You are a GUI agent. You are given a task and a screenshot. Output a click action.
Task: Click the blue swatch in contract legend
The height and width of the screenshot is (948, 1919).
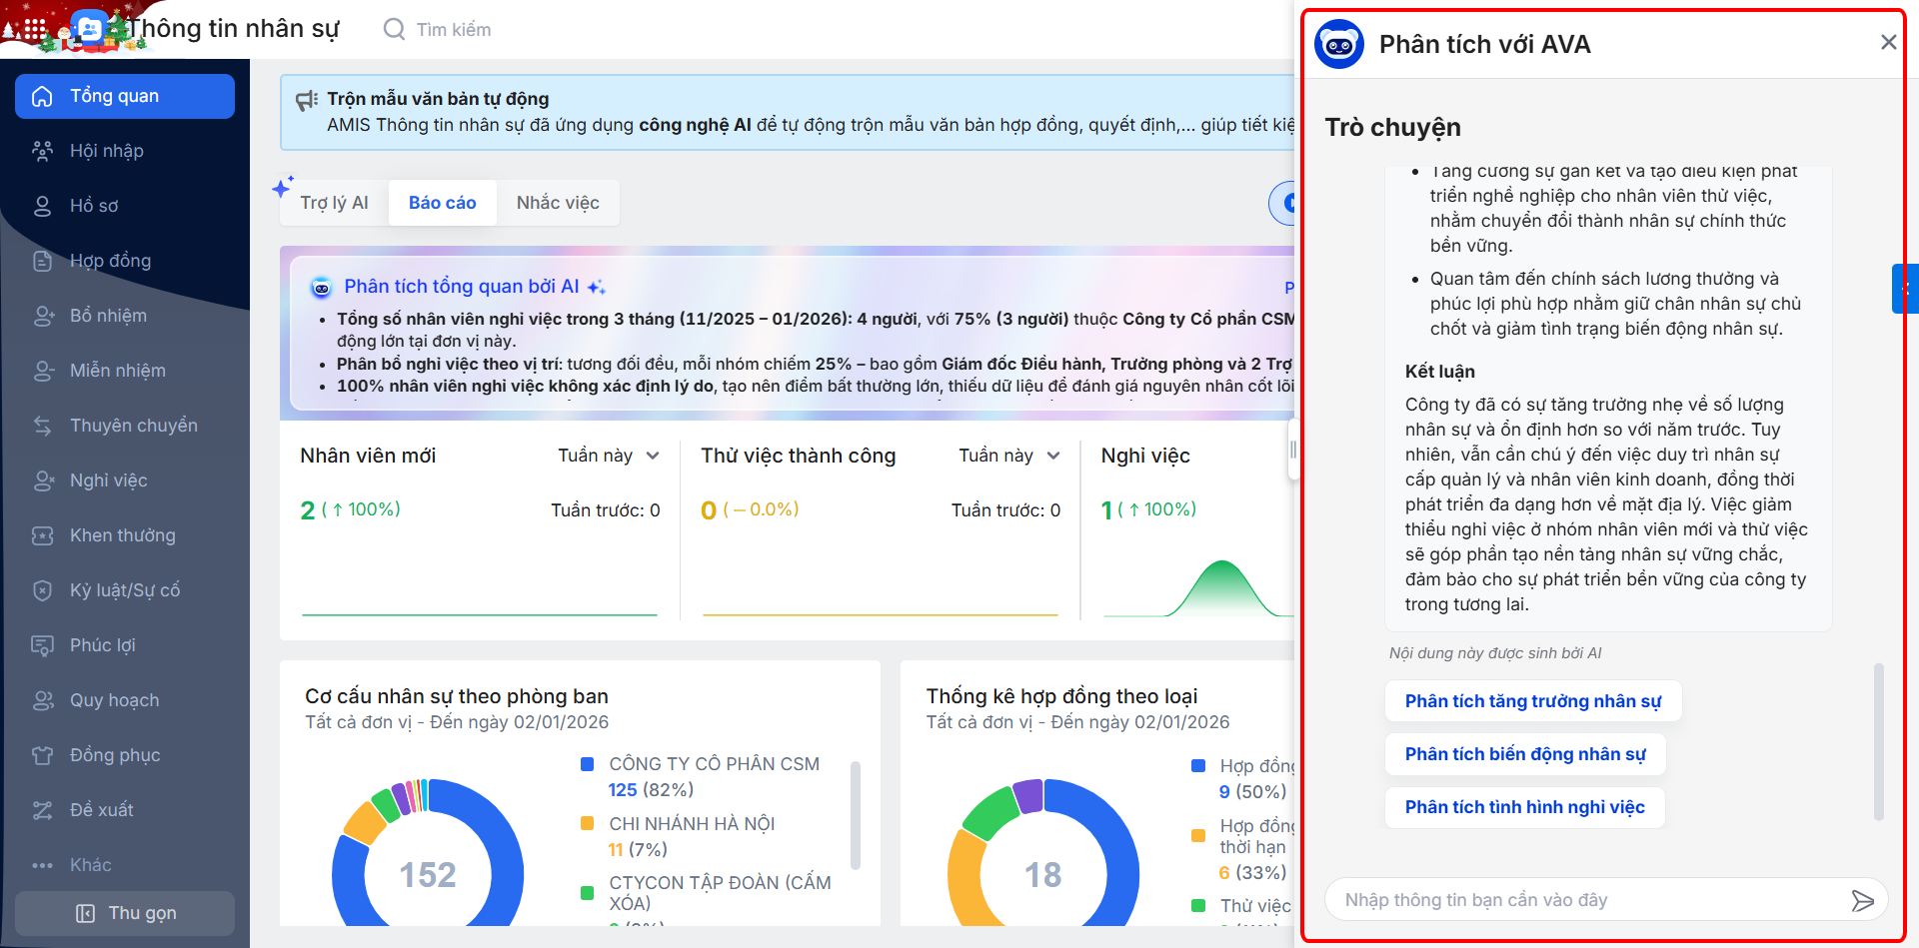[x=1198, y=766]
